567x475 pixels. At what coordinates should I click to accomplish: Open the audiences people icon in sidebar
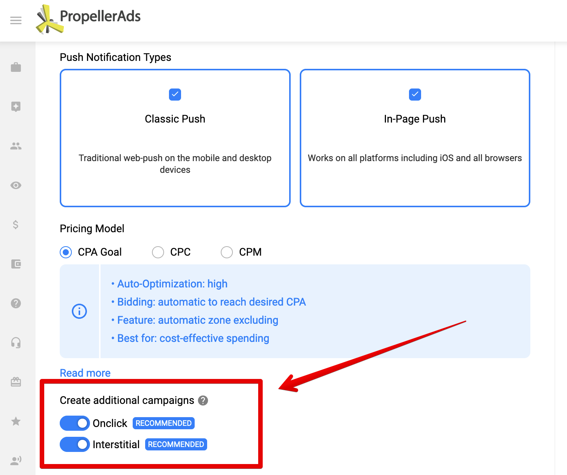click(16, 146)
